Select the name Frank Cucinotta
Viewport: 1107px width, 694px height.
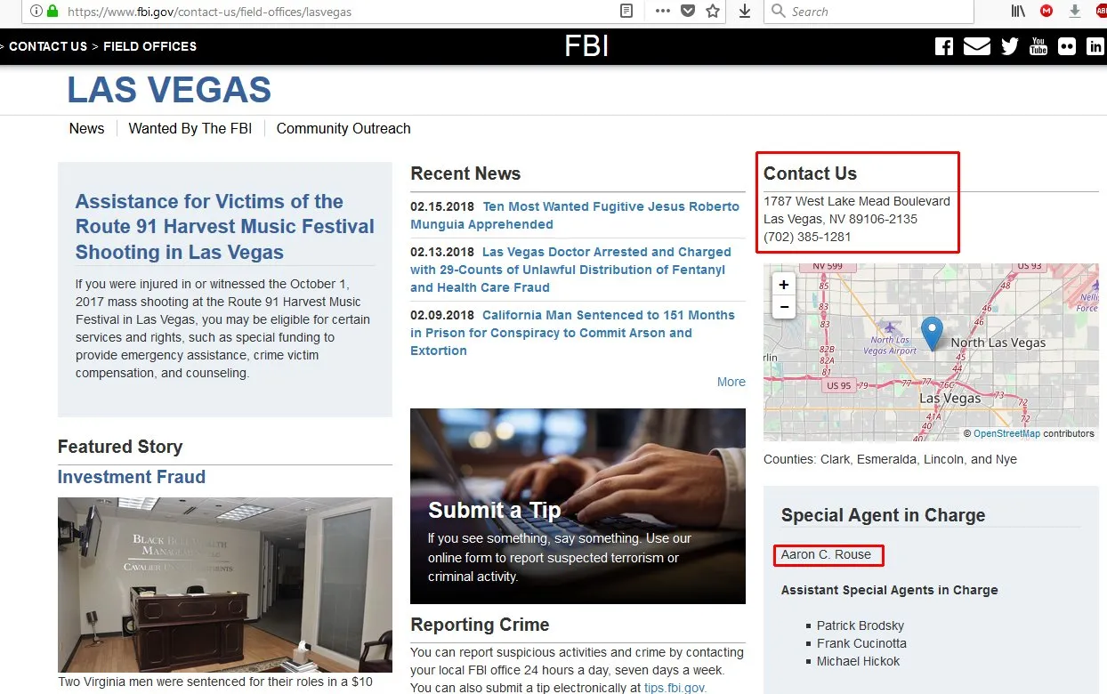click(x=861, y=643)
